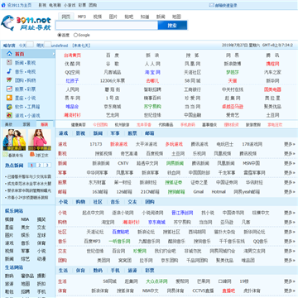Expand 更多 on the 交友 links row
The width and height of the screenshot is (298, 298).
[290, 251]
